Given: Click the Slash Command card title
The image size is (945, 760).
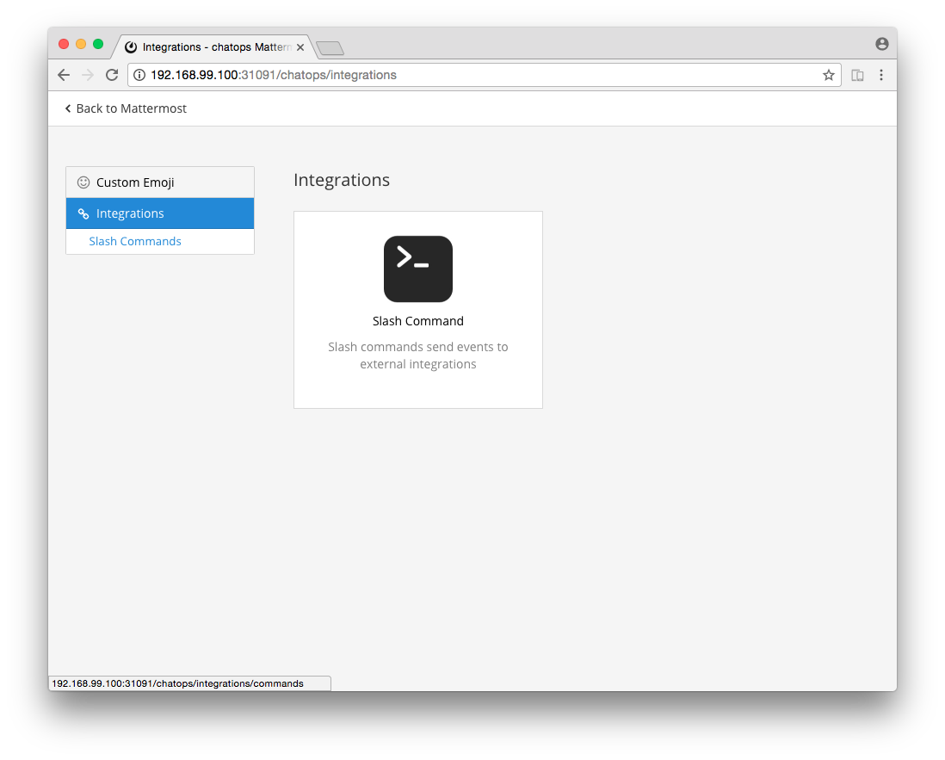Looking at the screenshot, I should point(417,321).
